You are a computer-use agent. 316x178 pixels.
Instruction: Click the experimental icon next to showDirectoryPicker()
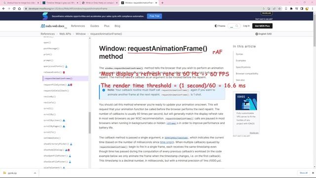(x=71, y=144)
